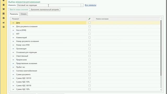The image size is (167, 94).
Task: Open the round coin icon section in sidebar
Action: (x=3, y=18)
